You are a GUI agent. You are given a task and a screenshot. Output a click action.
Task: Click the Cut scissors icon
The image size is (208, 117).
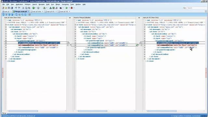click(x=23, y=8)
